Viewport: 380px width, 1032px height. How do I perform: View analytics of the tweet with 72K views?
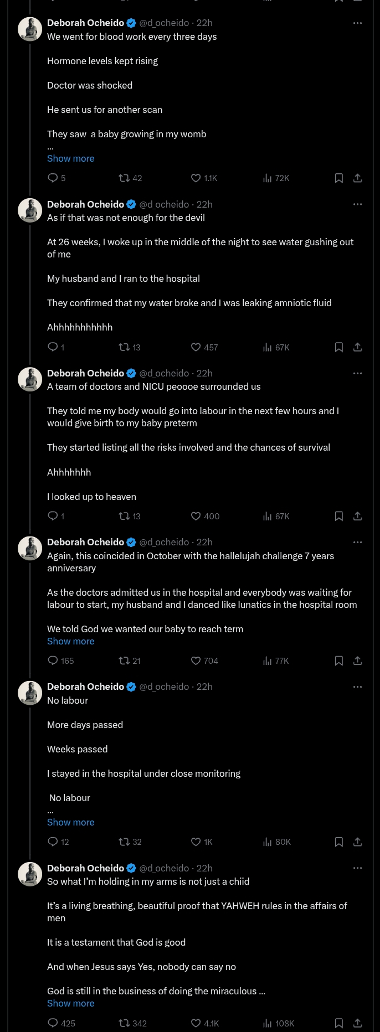268,178
